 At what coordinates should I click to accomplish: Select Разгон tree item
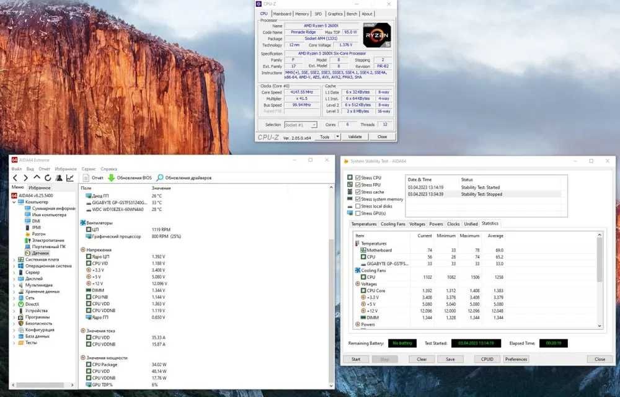(35, 234)
